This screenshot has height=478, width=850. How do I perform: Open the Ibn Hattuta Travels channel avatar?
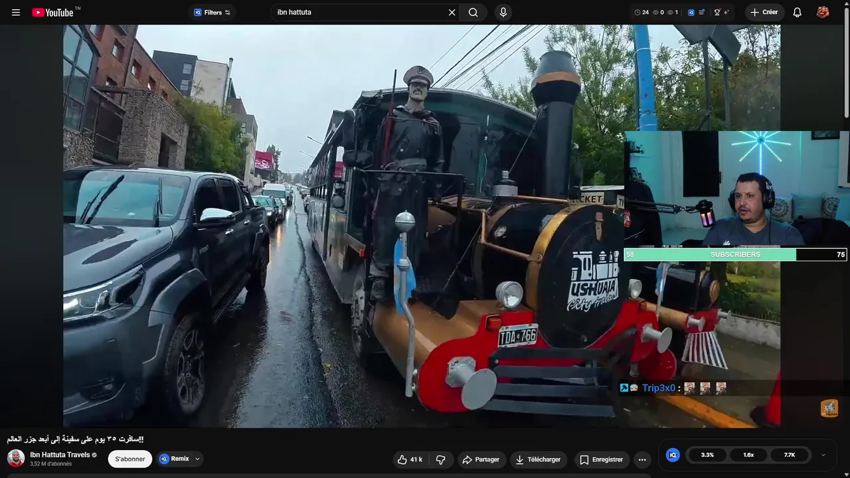pyautogui.click(x=16, y=458)
